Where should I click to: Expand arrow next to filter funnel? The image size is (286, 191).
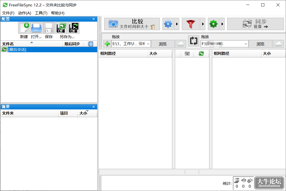click(203, 24)
